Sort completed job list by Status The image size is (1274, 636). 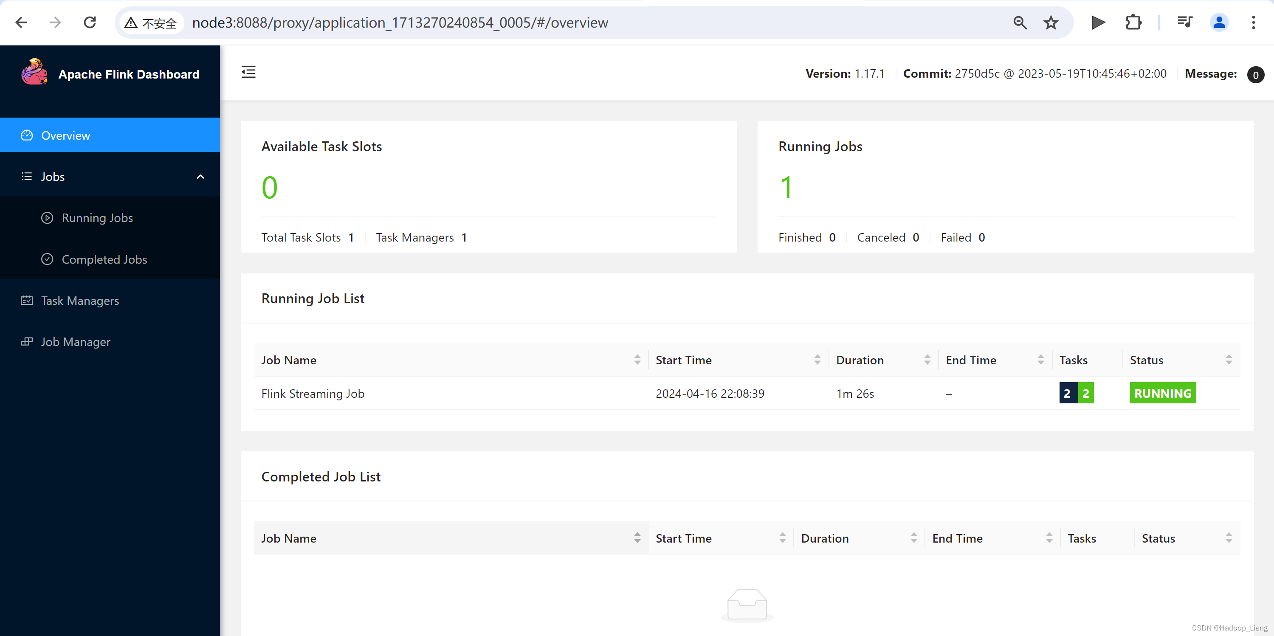point(1229,538)
